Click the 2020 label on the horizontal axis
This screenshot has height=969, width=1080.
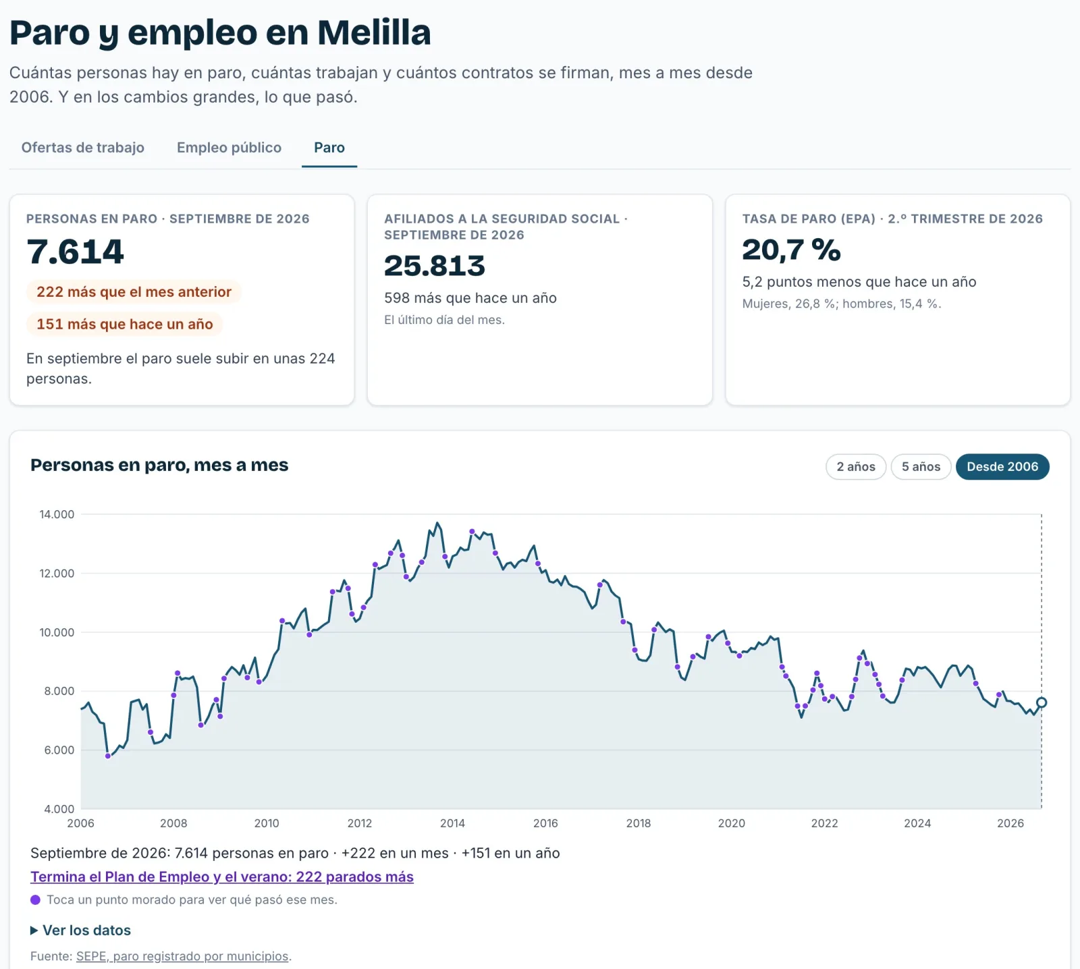[x=732, y=823]
